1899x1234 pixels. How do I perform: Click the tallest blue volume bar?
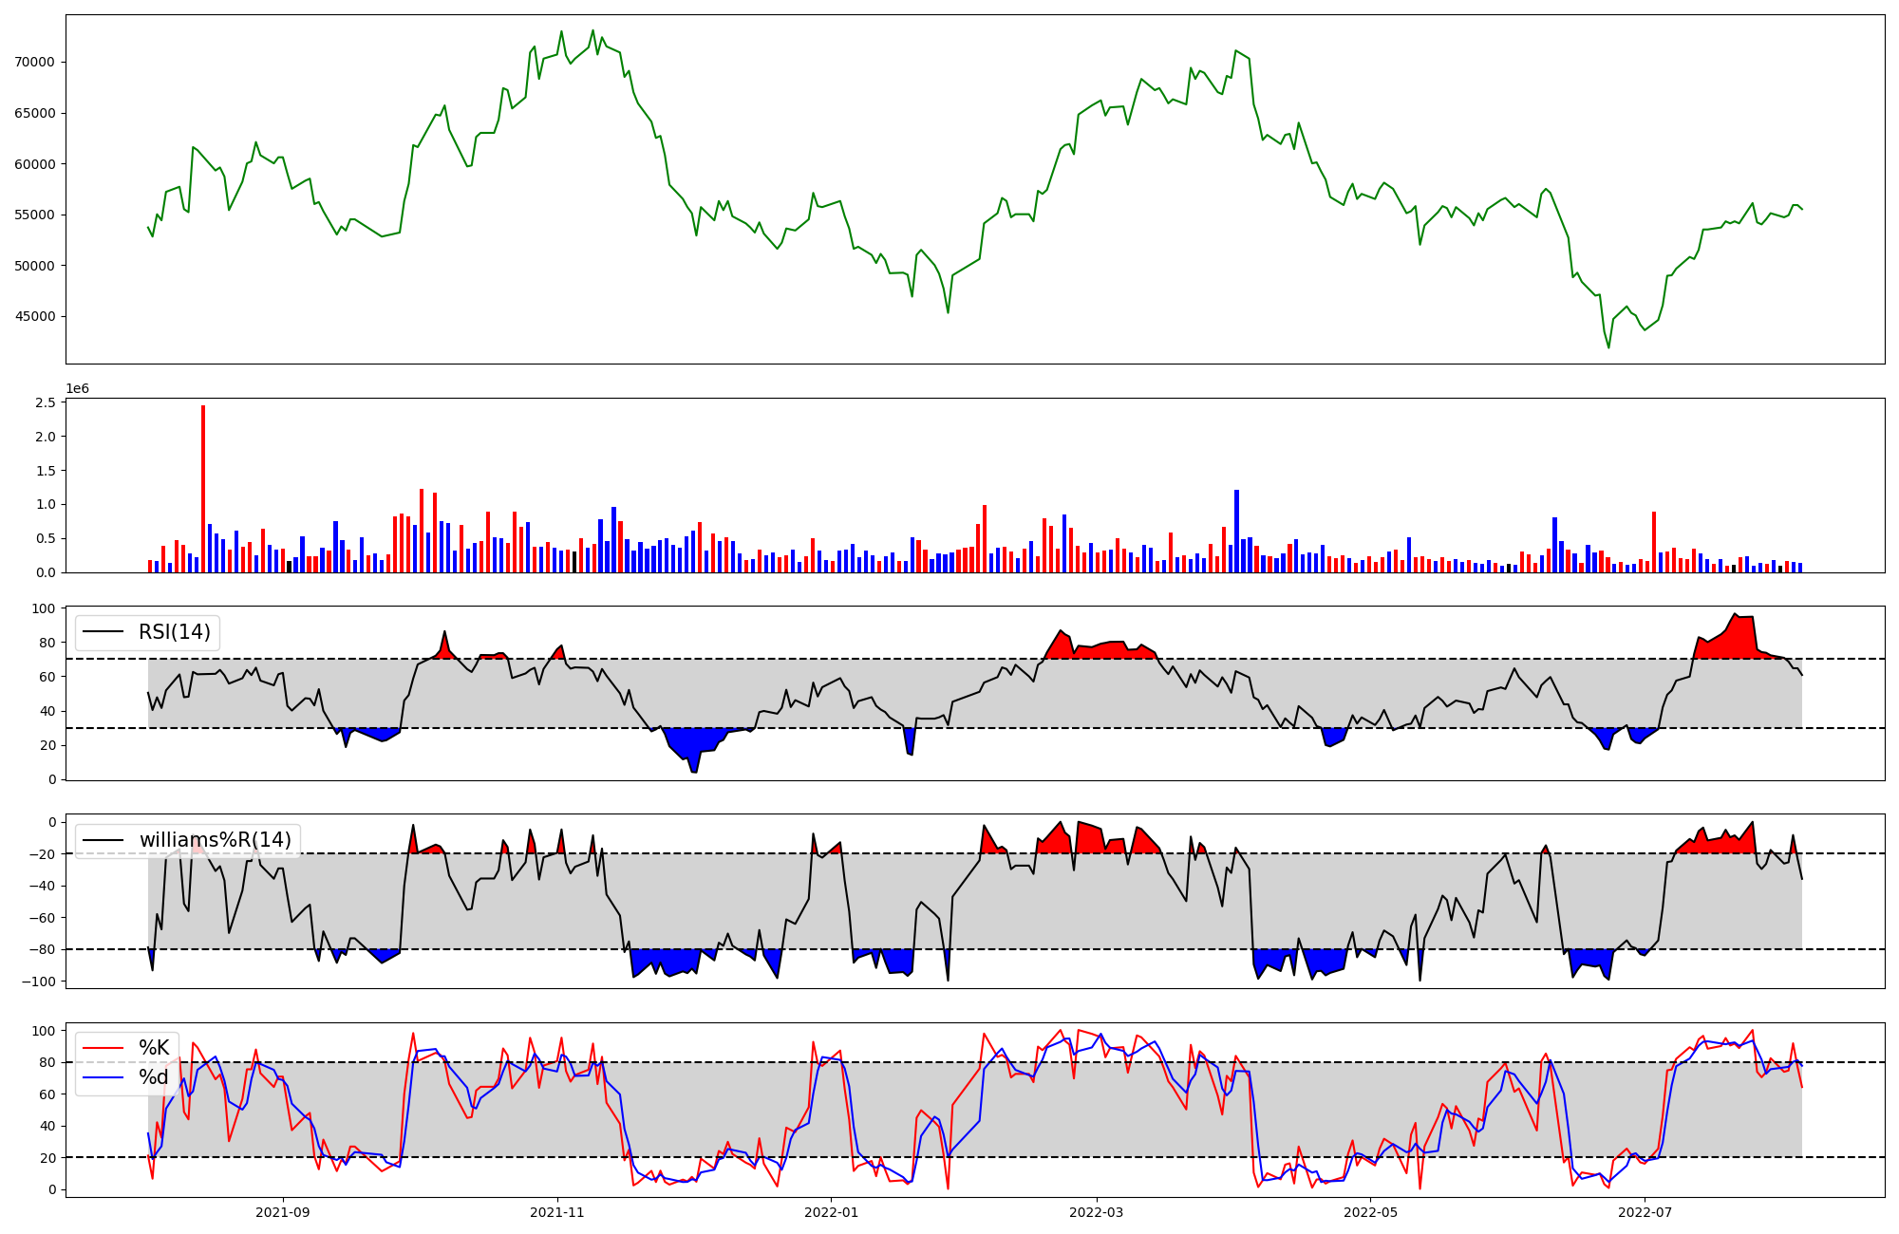point(1236,532)
